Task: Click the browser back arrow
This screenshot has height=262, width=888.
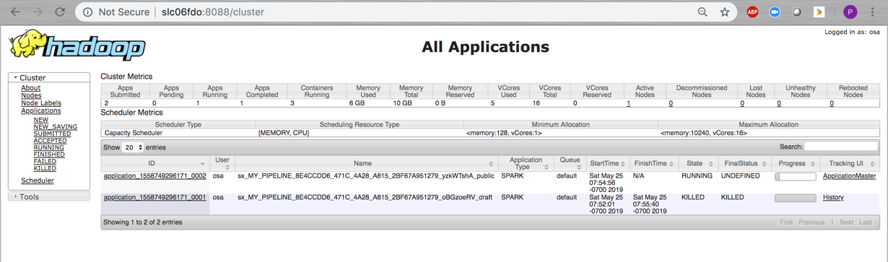Action: 15,12
